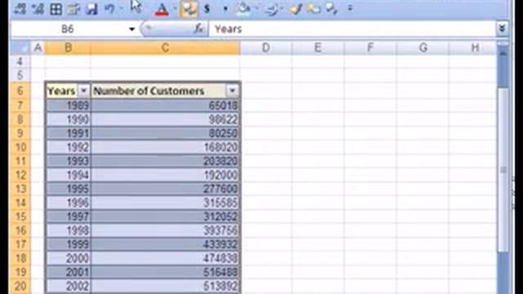Viewport: 523px width, 294px height.
Task: Click the Years header cell
Action: point(68,91)
